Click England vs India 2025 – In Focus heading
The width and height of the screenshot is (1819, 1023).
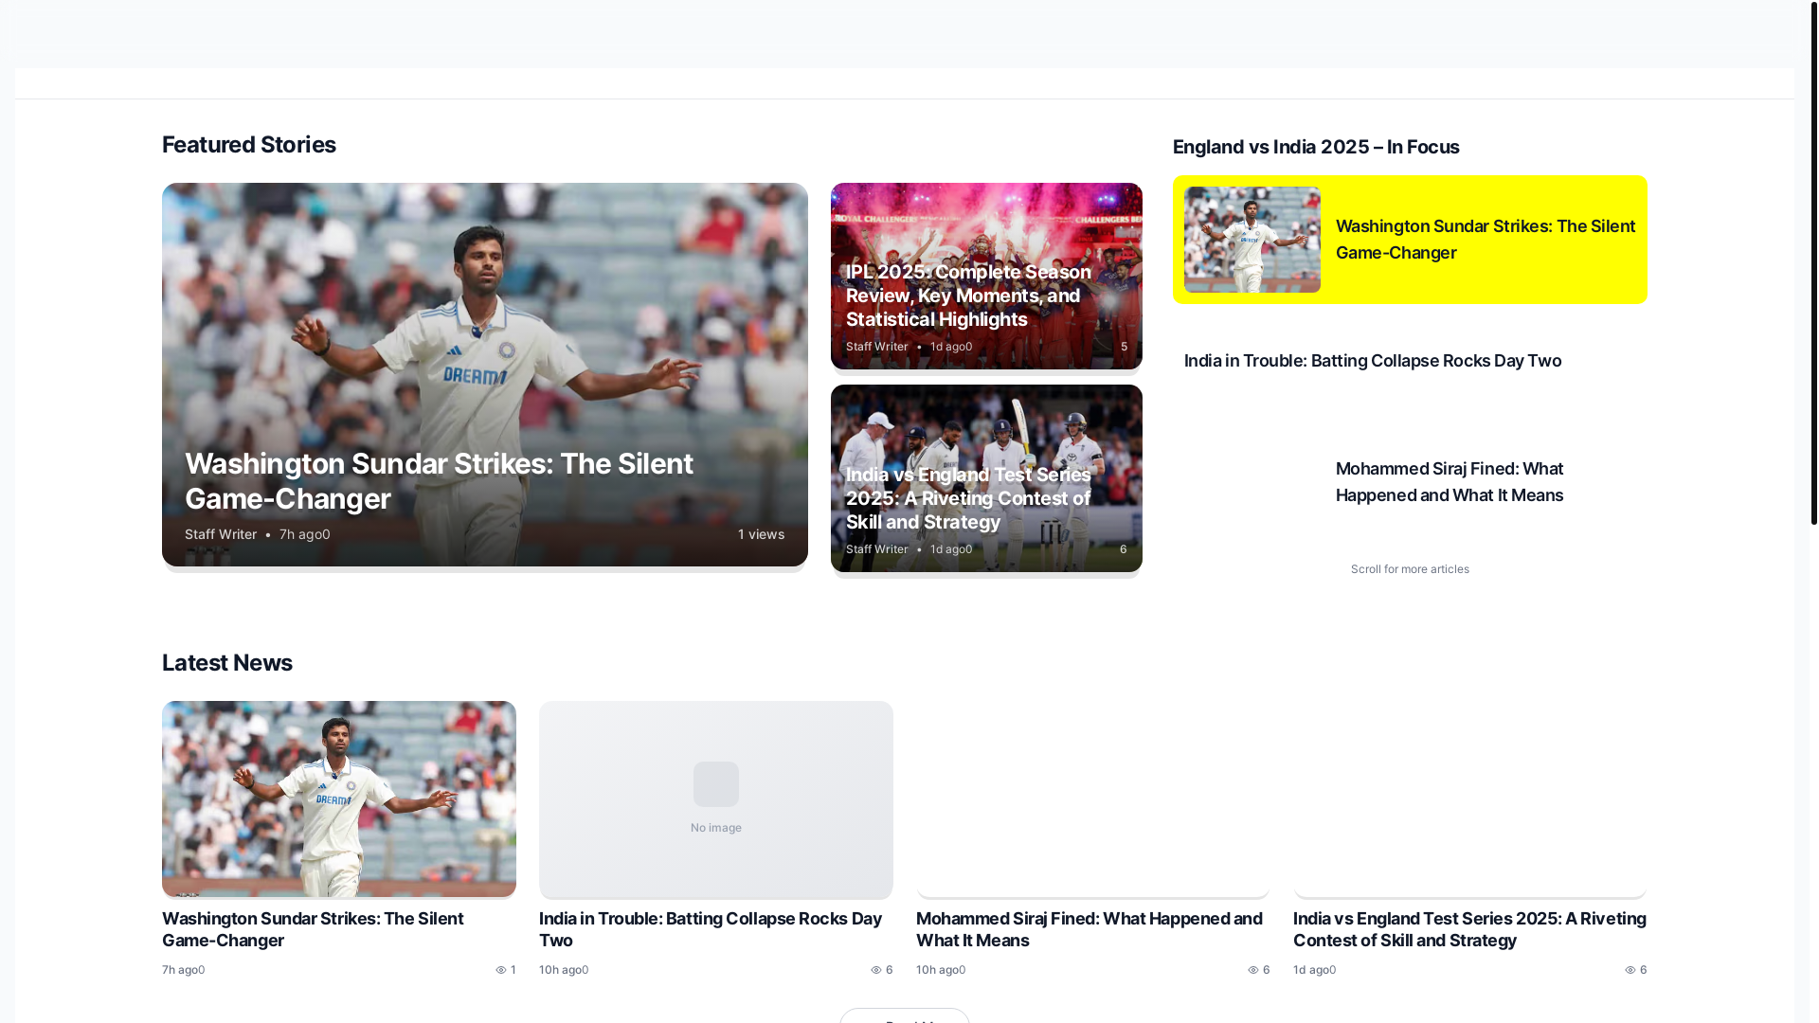click(x=1316, y=147)
